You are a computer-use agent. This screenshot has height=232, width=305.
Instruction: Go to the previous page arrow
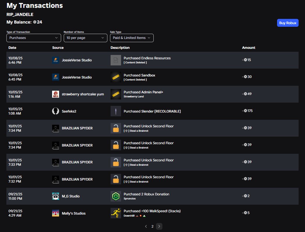click(146, 226)
